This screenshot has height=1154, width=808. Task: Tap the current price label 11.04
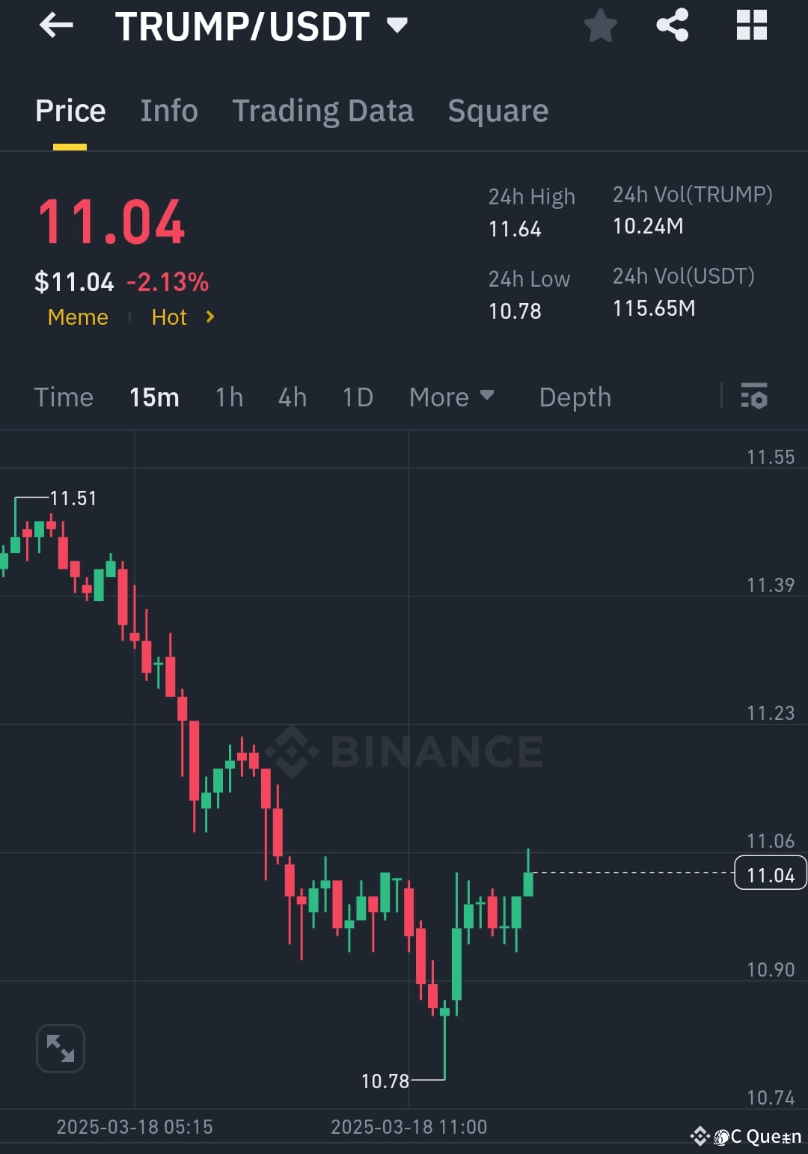pos(770,873)
